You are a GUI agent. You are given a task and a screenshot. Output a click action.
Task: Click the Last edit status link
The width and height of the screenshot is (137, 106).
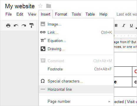coord(127,14)
